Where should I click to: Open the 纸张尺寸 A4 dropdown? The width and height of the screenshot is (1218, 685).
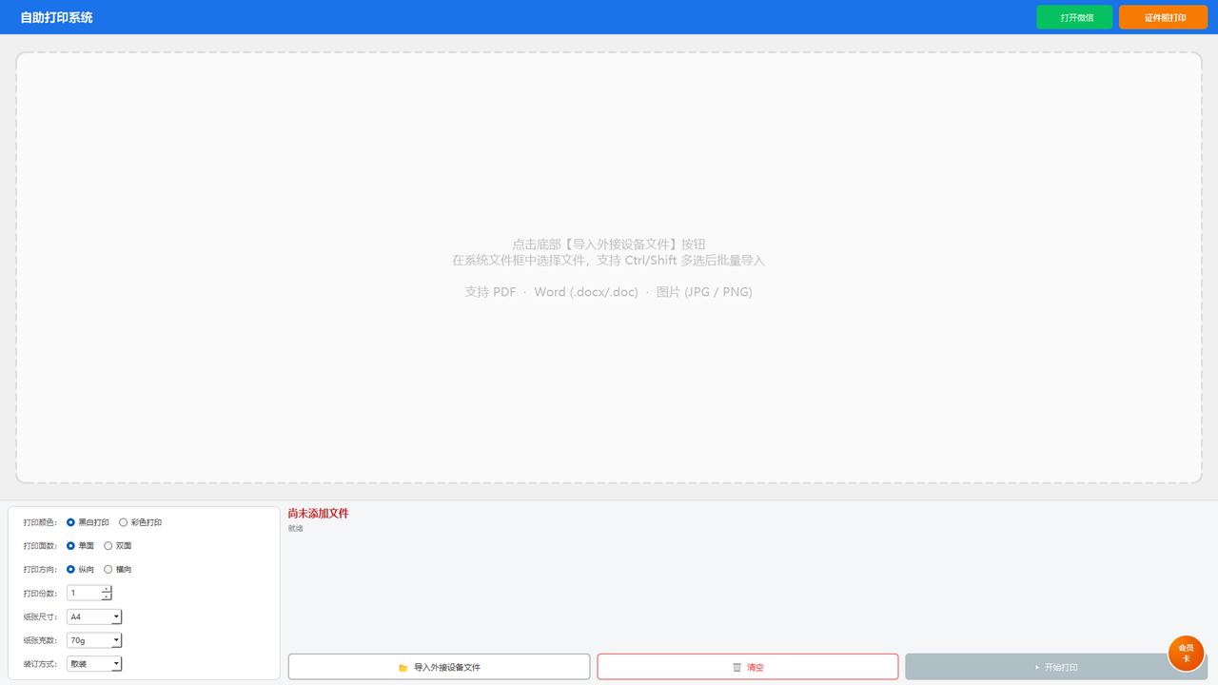click(x=94, y=616)
